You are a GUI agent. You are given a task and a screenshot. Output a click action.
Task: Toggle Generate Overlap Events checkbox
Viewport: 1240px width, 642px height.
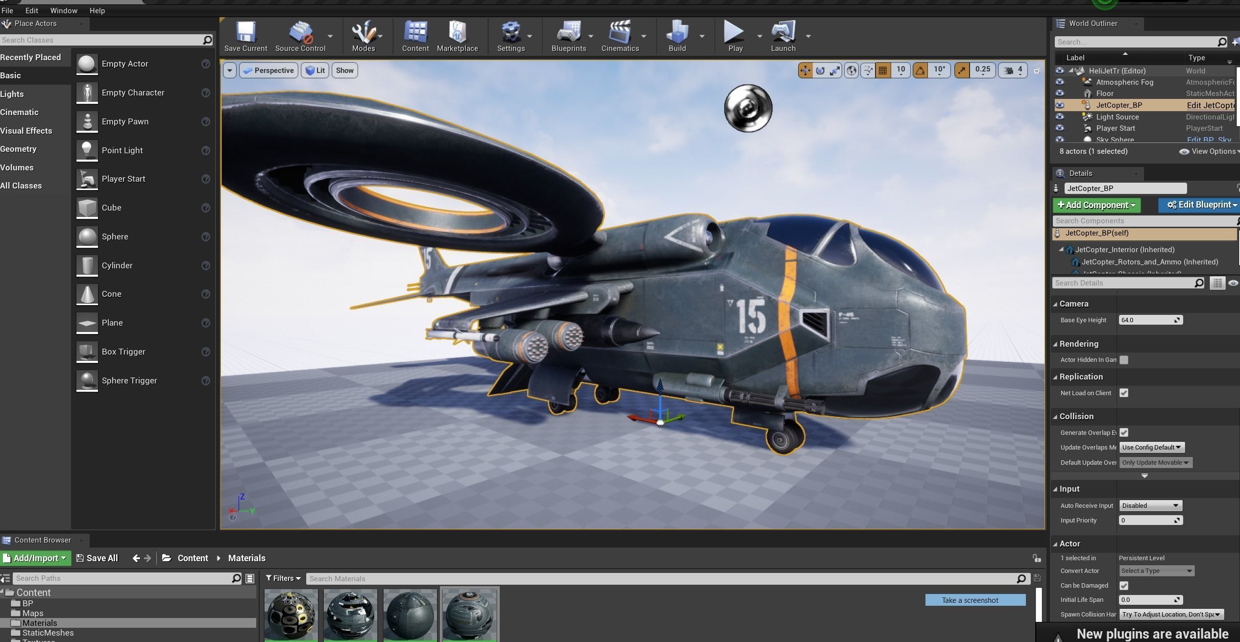(x=1124, y=432)
